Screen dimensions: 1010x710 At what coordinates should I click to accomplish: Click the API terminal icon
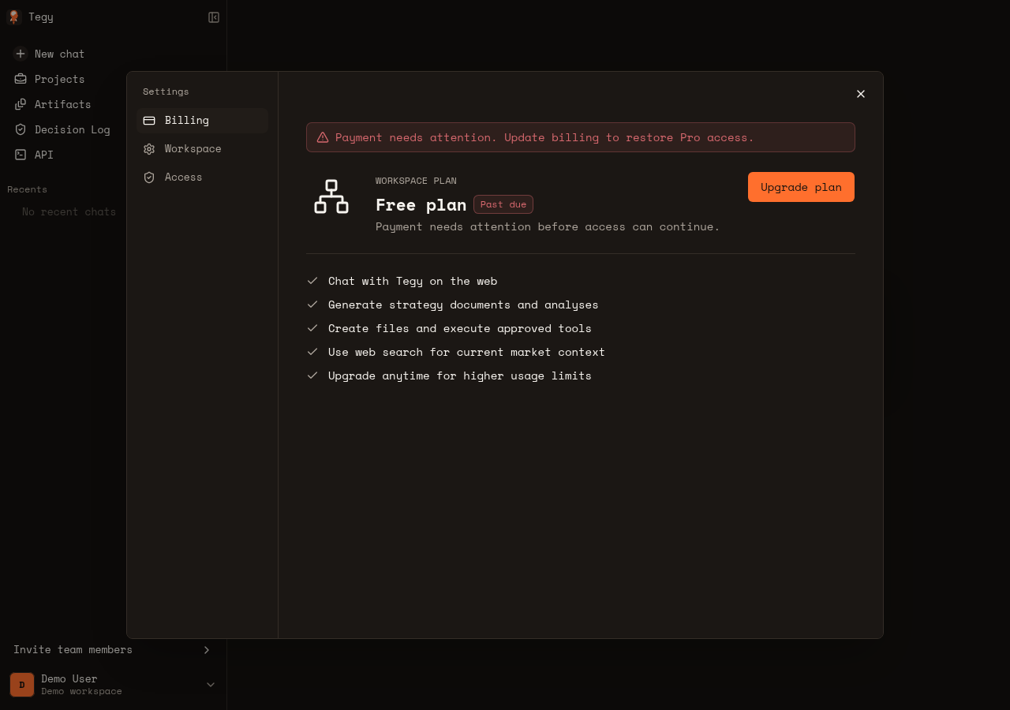click(x=21, y=155)
